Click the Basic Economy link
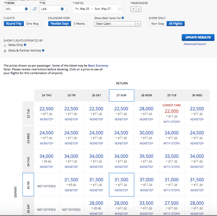 [x=98, y=66]
